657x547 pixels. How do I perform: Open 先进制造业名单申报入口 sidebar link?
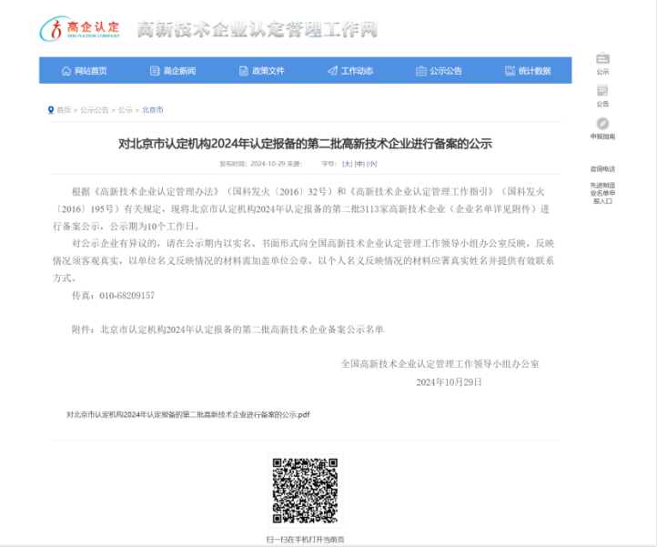click(602, 193)
